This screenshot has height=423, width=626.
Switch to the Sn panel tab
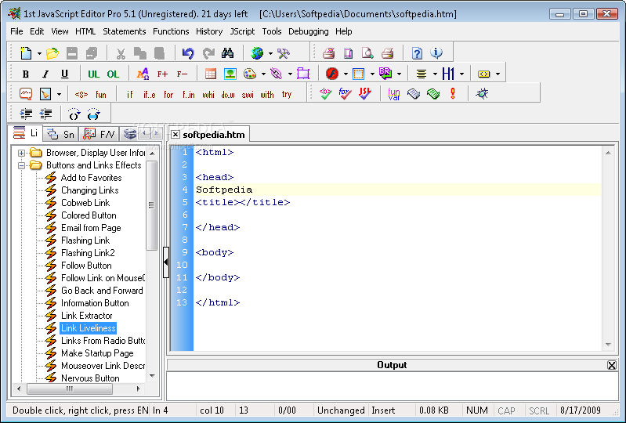61,135
